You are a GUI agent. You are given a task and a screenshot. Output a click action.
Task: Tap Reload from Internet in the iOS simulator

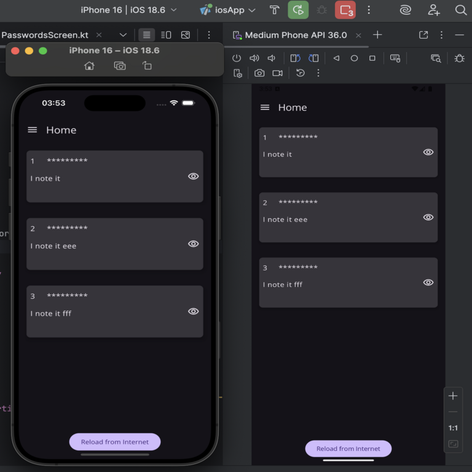click(x=115, y=442)
